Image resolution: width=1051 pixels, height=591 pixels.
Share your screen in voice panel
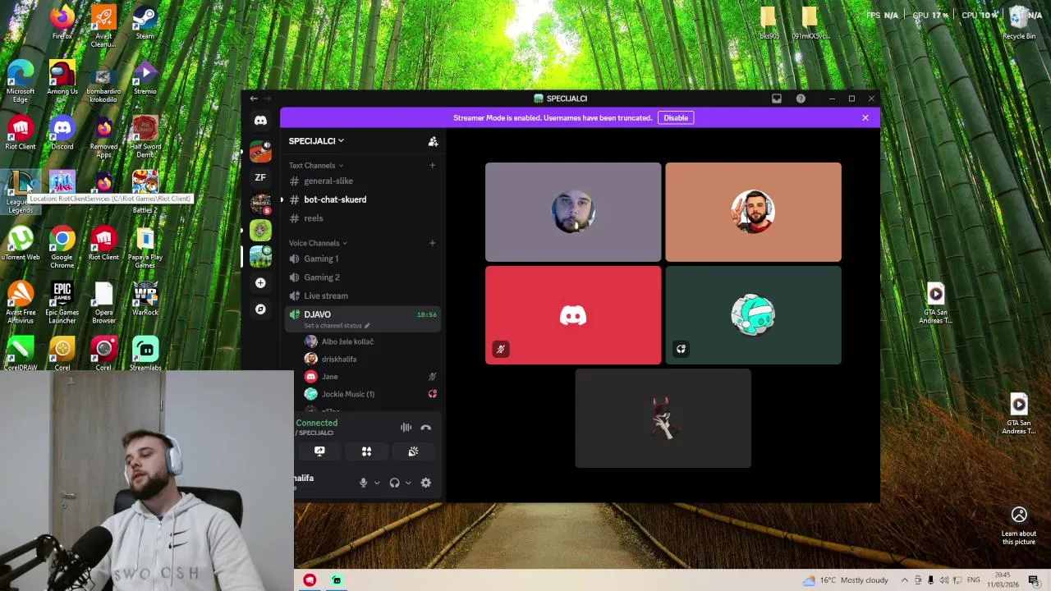tap(319, 451)
